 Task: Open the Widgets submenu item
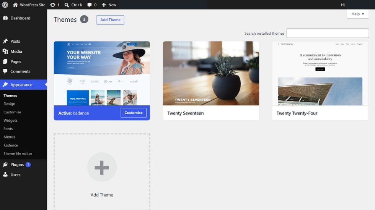pos(11,120)
